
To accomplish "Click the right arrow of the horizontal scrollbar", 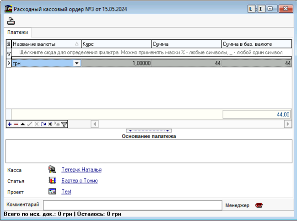I will (x=288, y=124).
